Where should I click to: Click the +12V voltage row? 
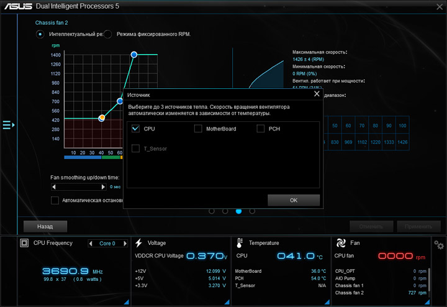click(180, 271)
